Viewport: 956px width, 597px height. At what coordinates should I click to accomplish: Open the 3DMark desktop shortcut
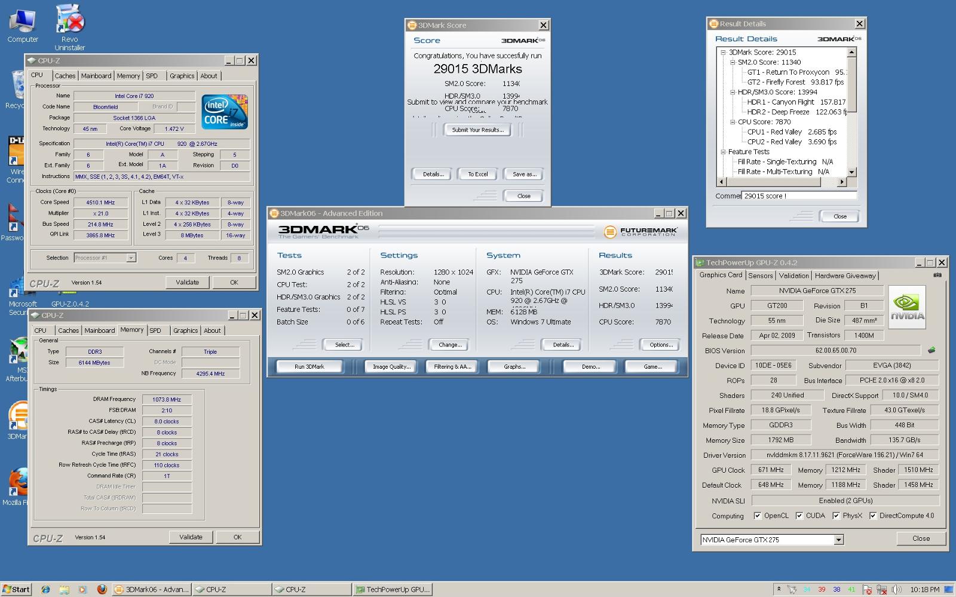coord(17,420)
